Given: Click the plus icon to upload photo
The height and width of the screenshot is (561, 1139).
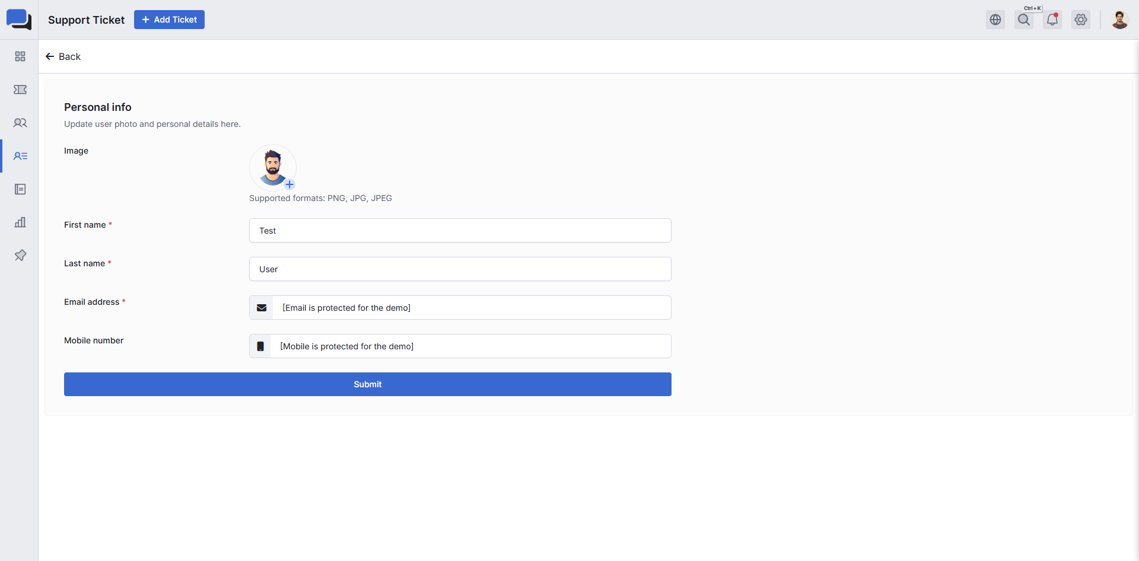Looking at the screenshot, I should point(289,184).
